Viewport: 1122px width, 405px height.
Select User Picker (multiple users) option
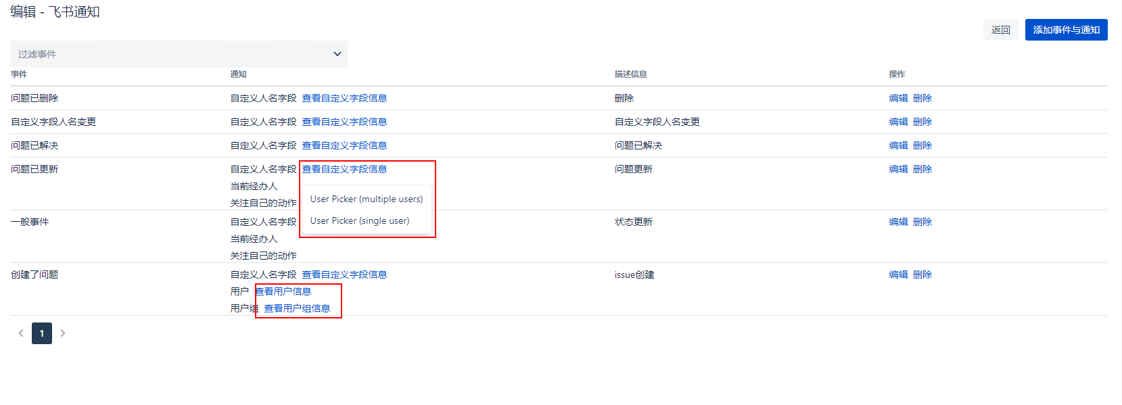(x=366, y=199)
